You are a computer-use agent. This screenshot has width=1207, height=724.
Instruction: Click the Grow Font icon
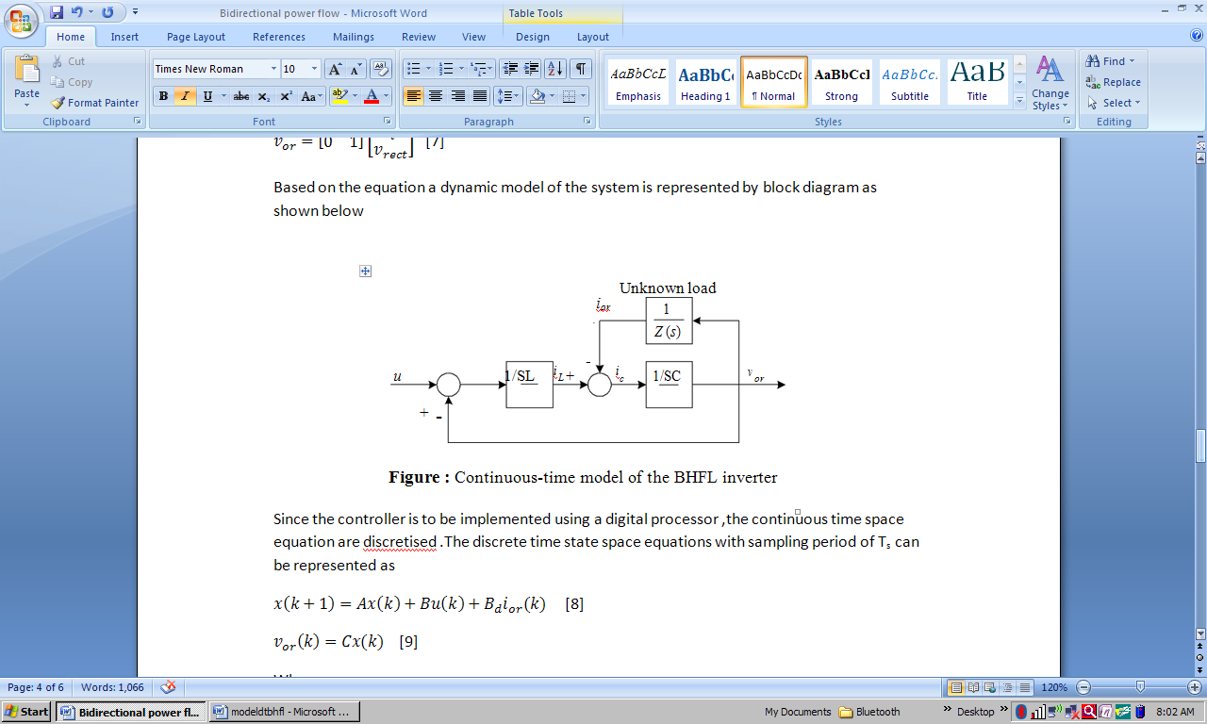(335, 69)
